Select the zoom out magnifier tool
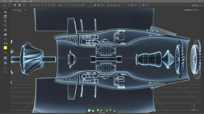The image size is (204, 114). (5, 25)
